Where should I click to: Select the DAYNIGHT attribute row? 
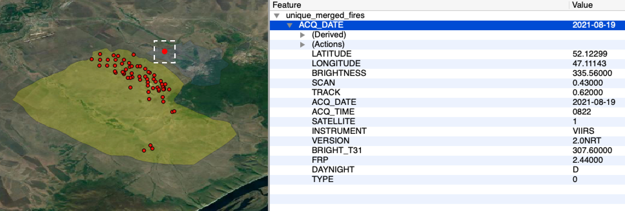pyautogui.click(x=447, y=170)
